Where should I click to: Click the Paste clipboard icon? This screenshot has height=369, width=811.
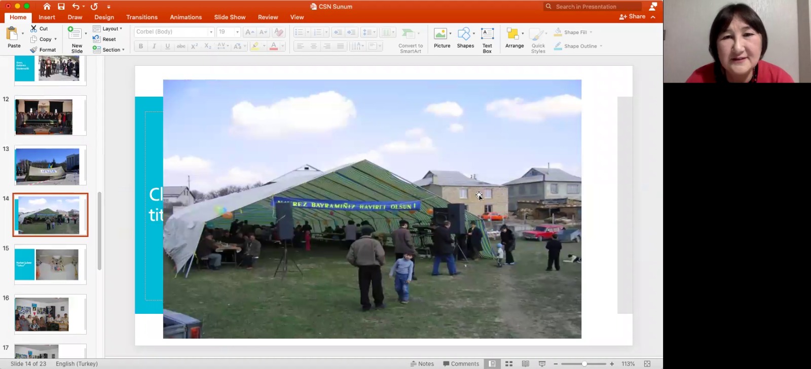12,34
